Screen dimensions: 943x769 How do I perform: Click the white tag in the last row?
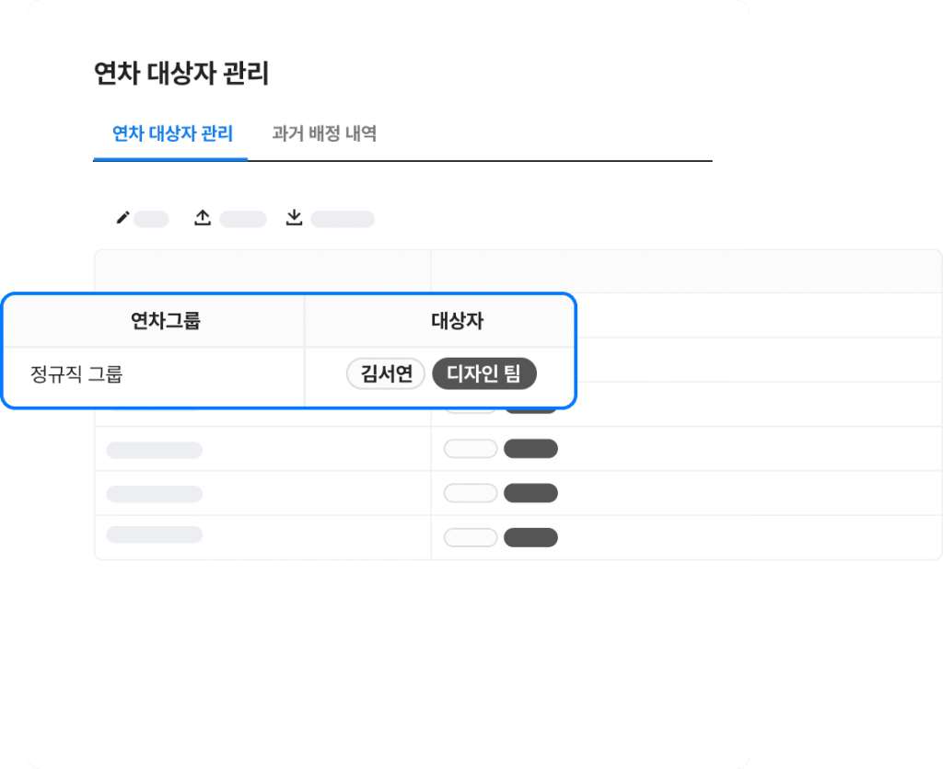471,537
